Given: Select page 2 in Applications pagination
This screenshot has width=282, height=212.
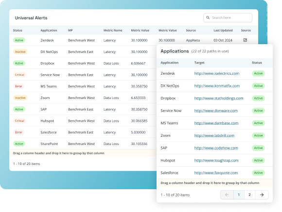Looking at the screenshot, I should point(249,195).
